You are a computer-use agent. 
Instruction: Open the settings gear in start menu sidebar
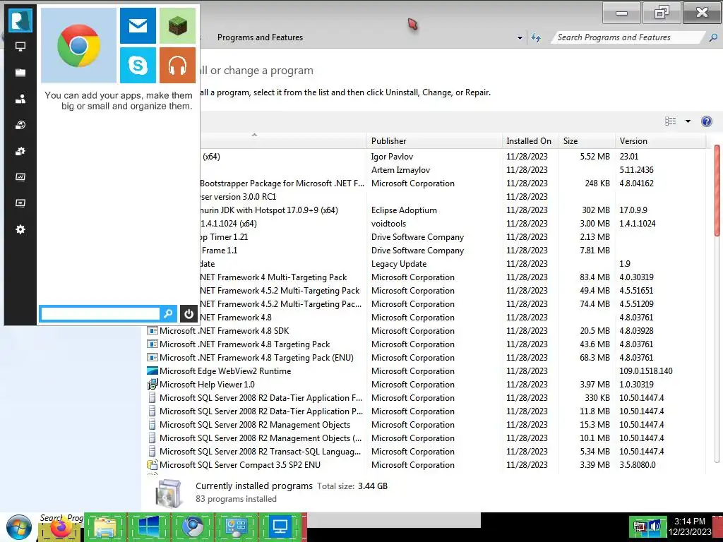coord(20,229)
